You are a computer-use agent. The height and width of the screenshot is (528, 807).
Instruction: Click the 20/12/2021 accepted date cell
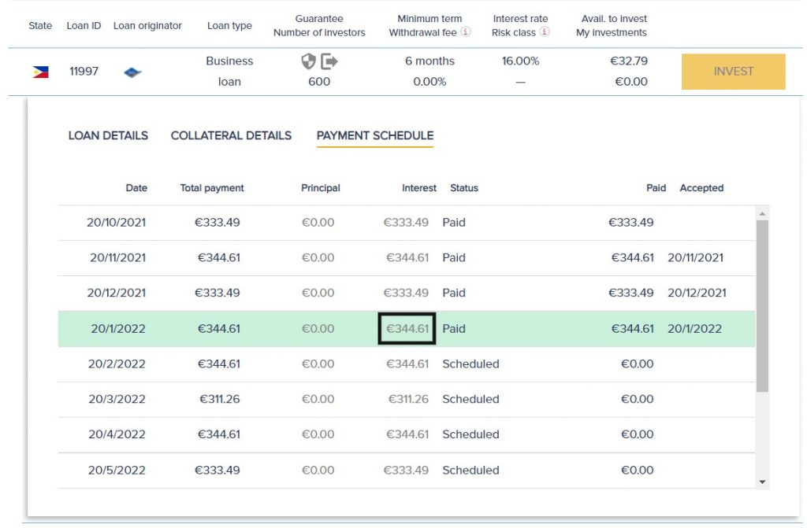click(x=697, y=293)
